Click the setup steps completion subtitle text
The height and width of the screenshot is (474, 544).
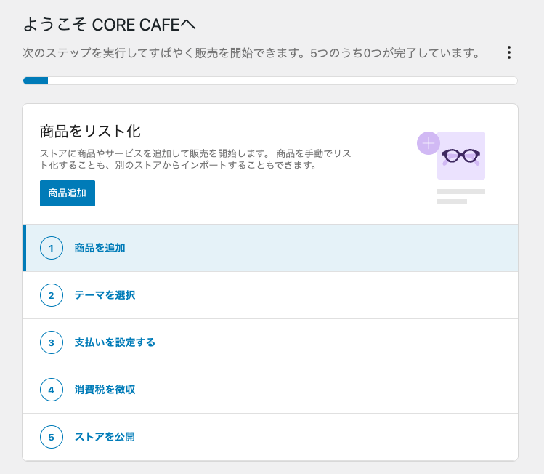click(x=251, y=53)
